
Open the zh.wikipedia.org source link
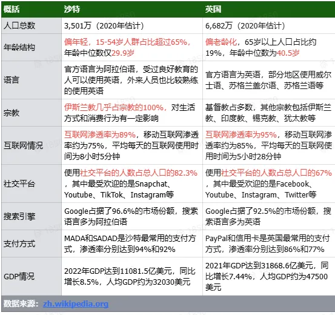pyautogui.click(x=76, y=303)
